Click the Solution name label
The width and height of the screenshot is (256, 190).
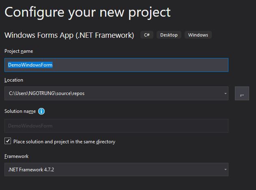point(20,111)
